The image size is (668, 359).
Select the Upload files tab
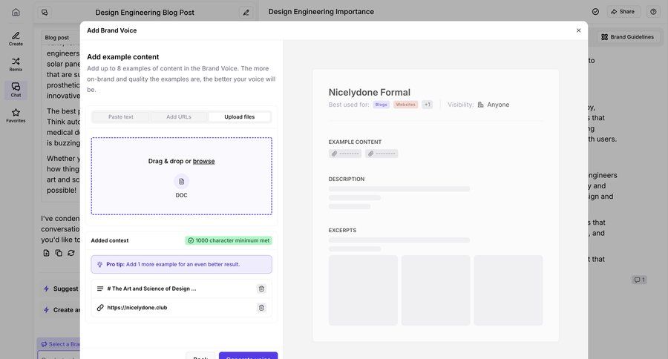click(240, 116)
